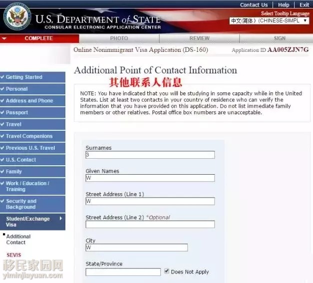
Task: Open Previous U.S. Travel section
Action: 32,148
